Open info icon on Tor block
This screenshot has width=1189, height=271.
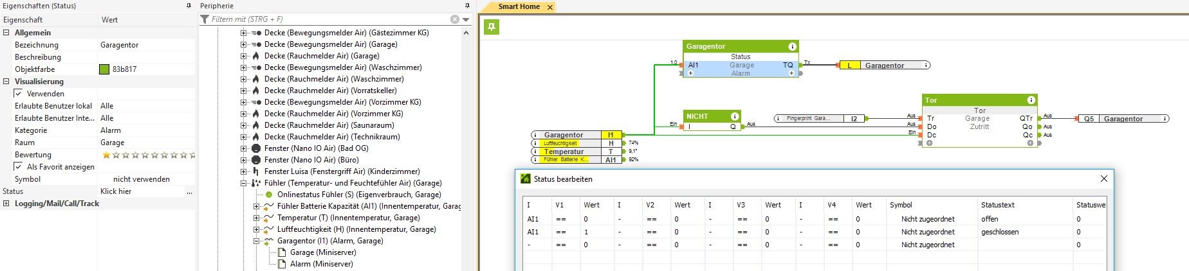(x=1031, y=100)
